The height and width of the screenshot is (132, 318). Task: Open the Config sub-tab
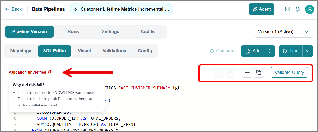[145, 51]
